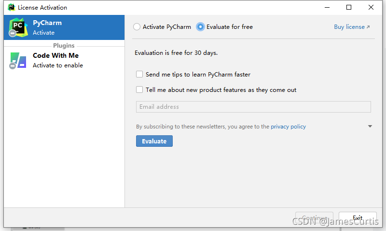Click the Plugins section header label
The image size is (386, 231).
[x=64, y=46]
